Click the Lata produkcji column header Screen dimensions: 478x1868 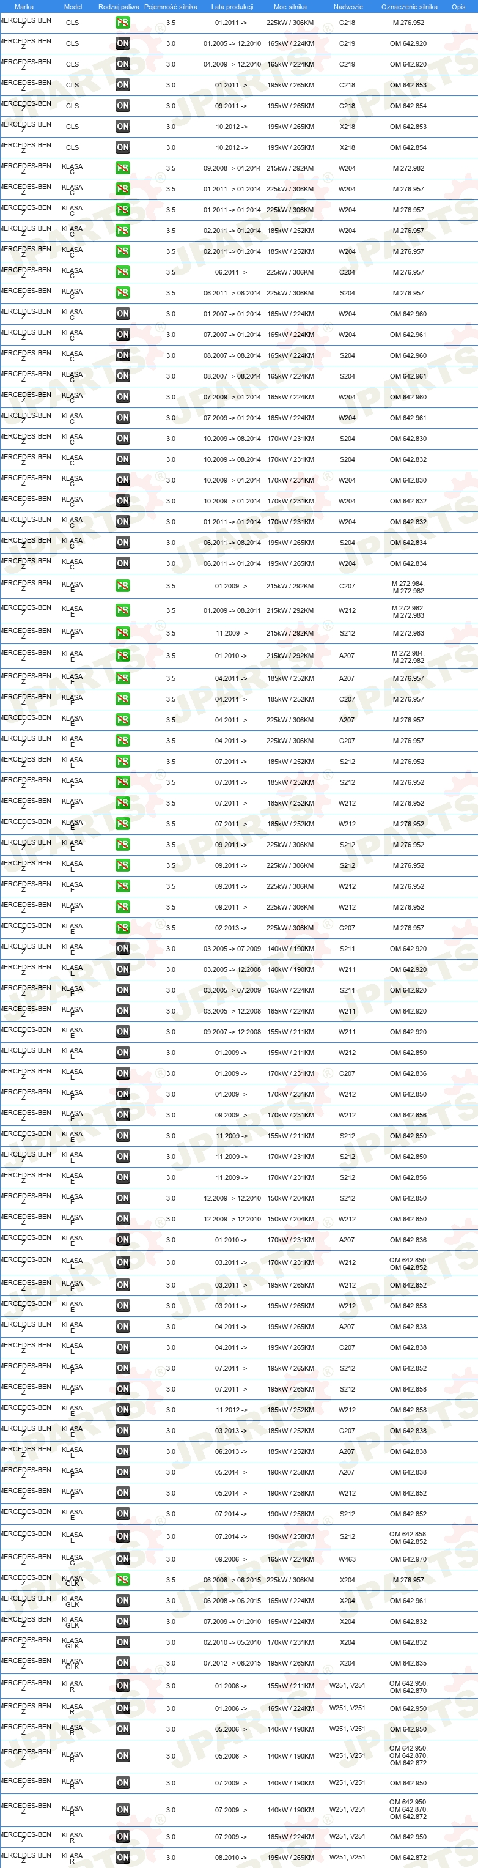pyautogui.click(x=232, y=7)
